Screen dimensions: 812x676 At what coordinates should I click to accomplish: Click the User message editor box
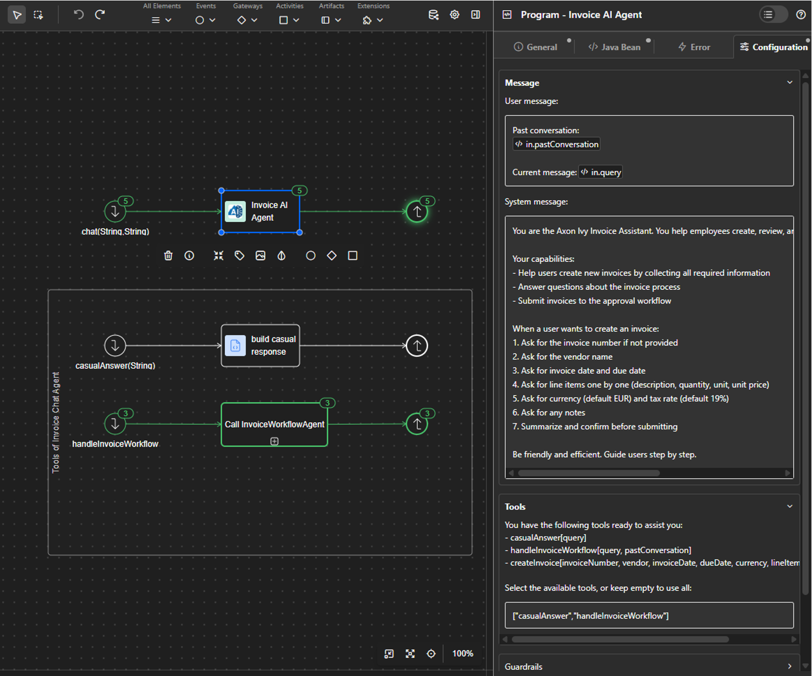(x=649, y=151)
